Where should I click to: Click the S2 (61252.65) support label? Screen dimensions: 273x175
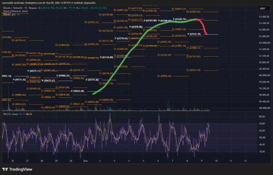[x=164, y=55]
